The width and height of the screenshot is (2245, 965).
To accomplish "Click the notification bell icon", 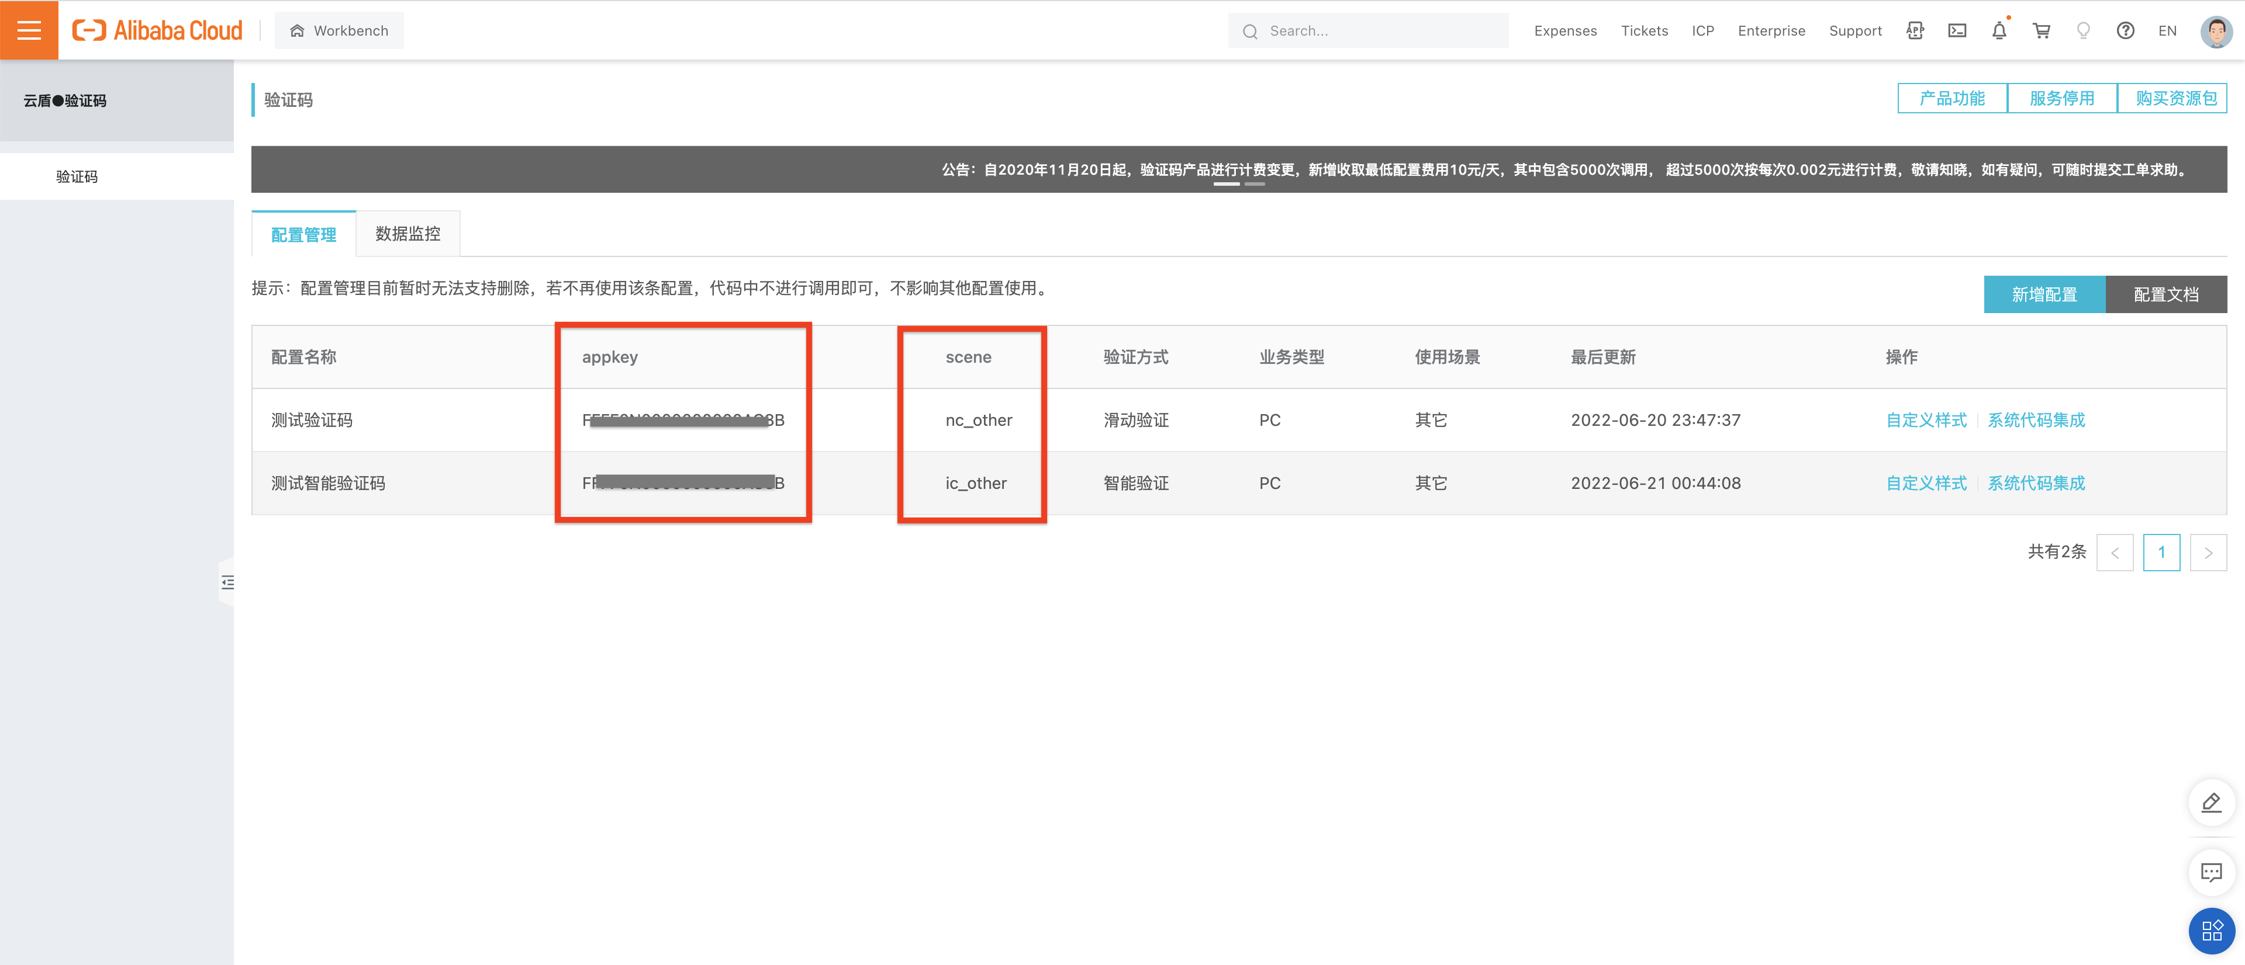I will (2000, 29).
